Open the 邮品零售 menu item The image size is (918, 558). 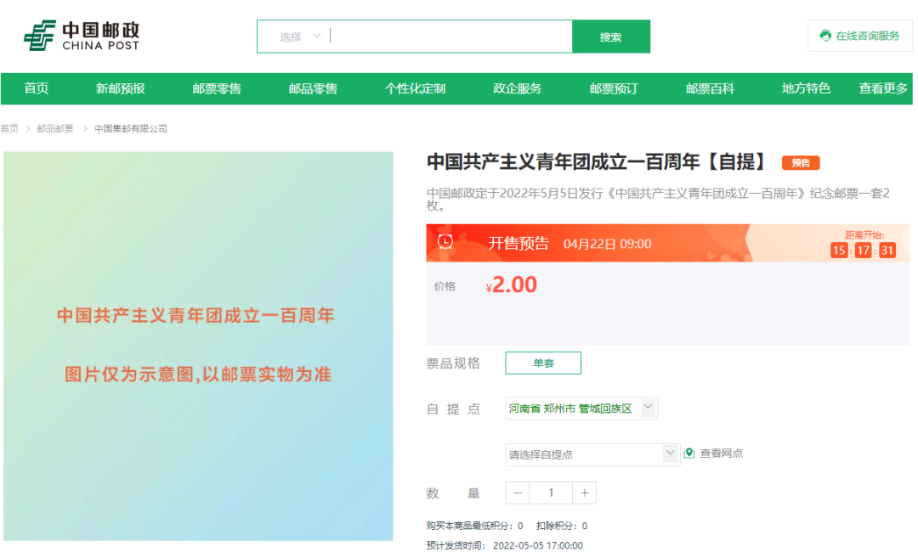click(x=313, y=88)
